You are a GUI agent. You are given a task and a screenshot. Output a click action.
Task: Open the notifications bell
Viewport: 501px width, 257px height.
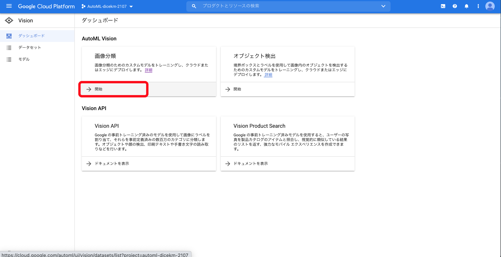[x=466, y=6]
